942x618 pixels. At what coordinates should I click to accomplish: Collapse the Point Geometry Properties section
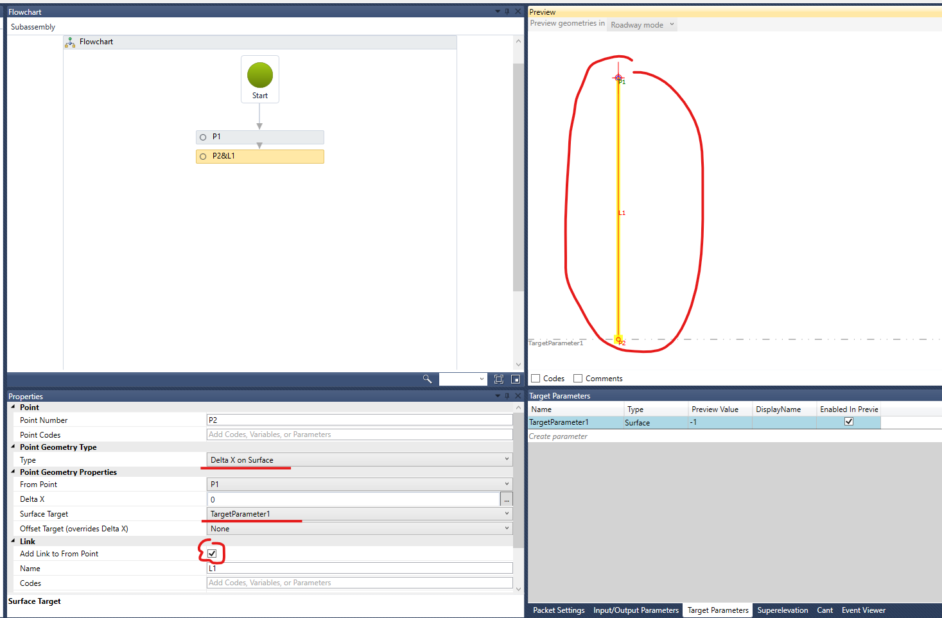tap(13, 472)
